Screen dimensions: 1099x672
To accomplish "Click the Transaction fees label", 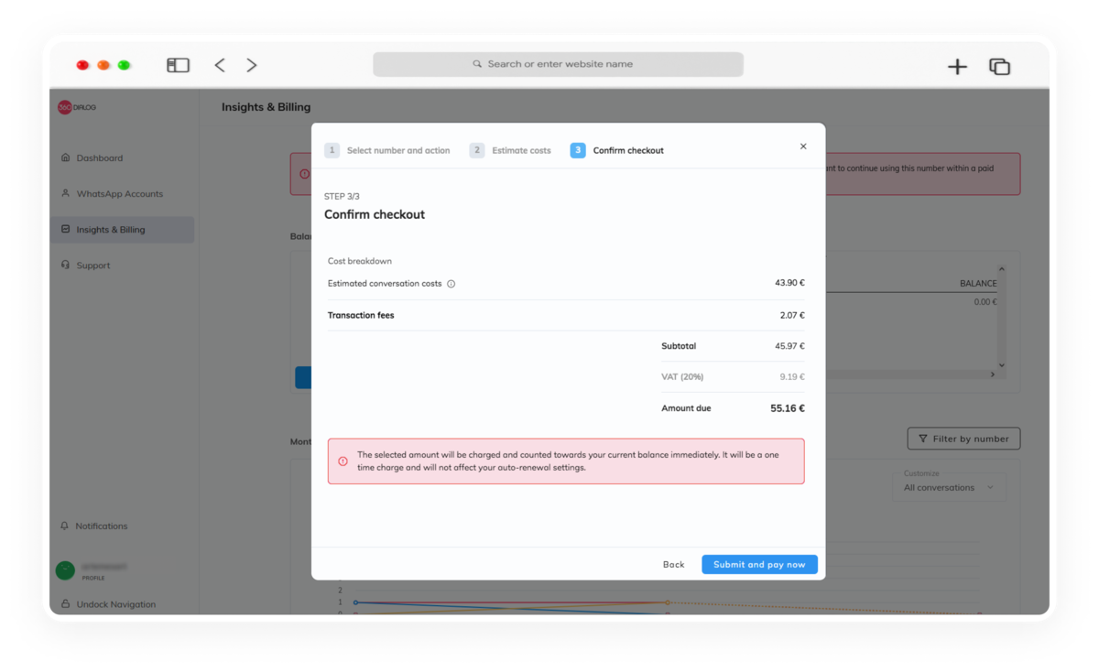I will pos(361,315).
